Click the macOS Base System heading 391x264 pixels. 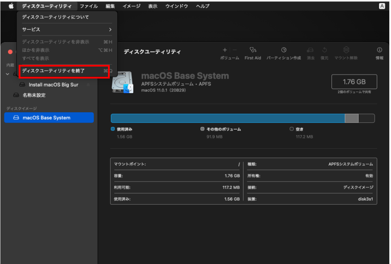[x=185, y=76]
